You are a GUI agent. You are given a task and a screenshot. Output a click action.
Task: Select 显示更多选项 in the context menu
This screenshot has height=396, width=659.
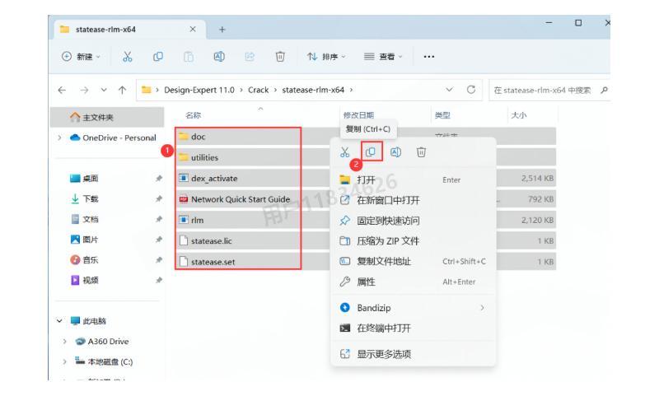point(414,354)
